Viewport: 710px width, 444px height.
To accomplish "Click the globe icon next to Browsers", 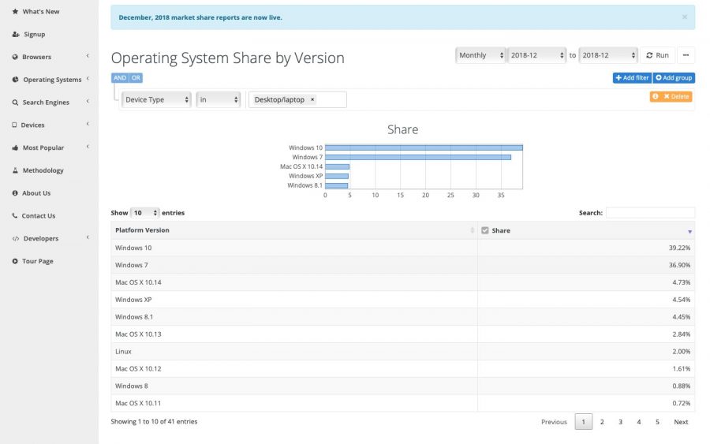I will coord(15,57).
